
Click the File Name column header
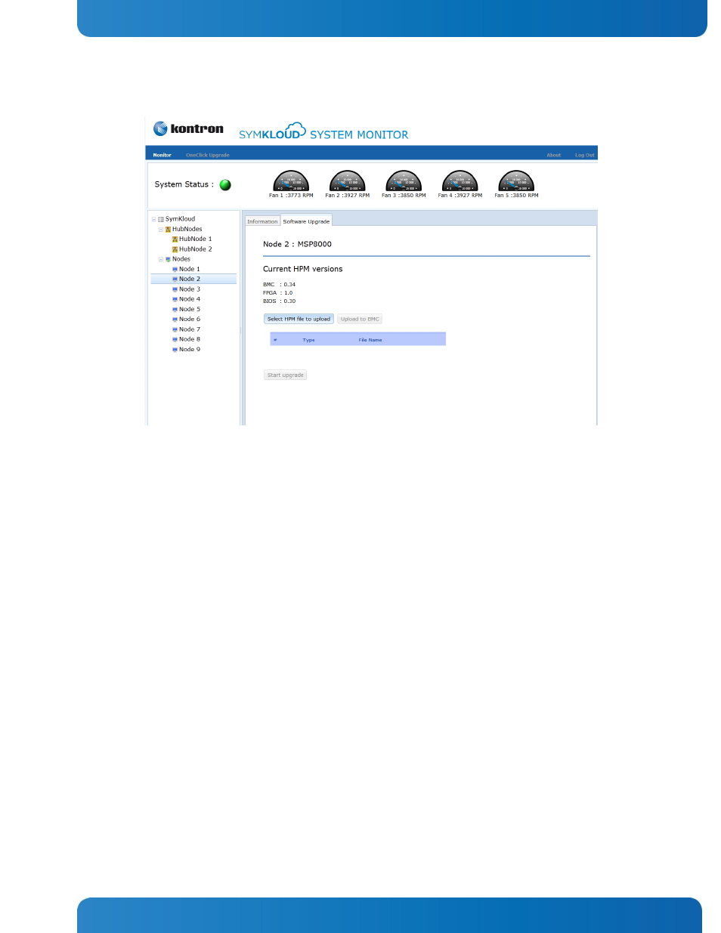tap(370, 340)
